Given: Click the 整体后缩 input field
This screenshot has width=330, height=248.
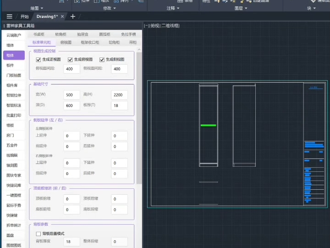Looking at the screenshot, I should pos(119,242).
